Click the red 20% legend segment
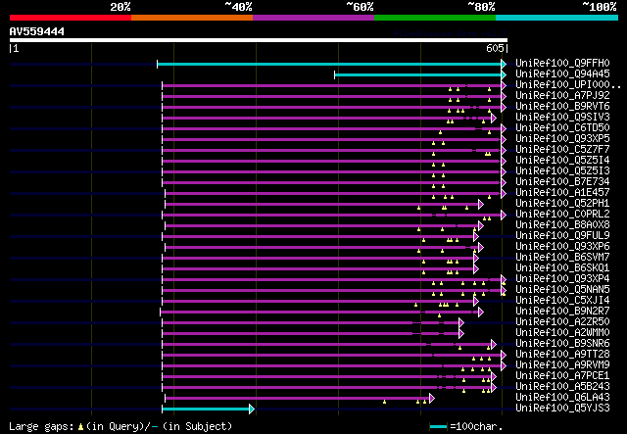 [71, 18]
